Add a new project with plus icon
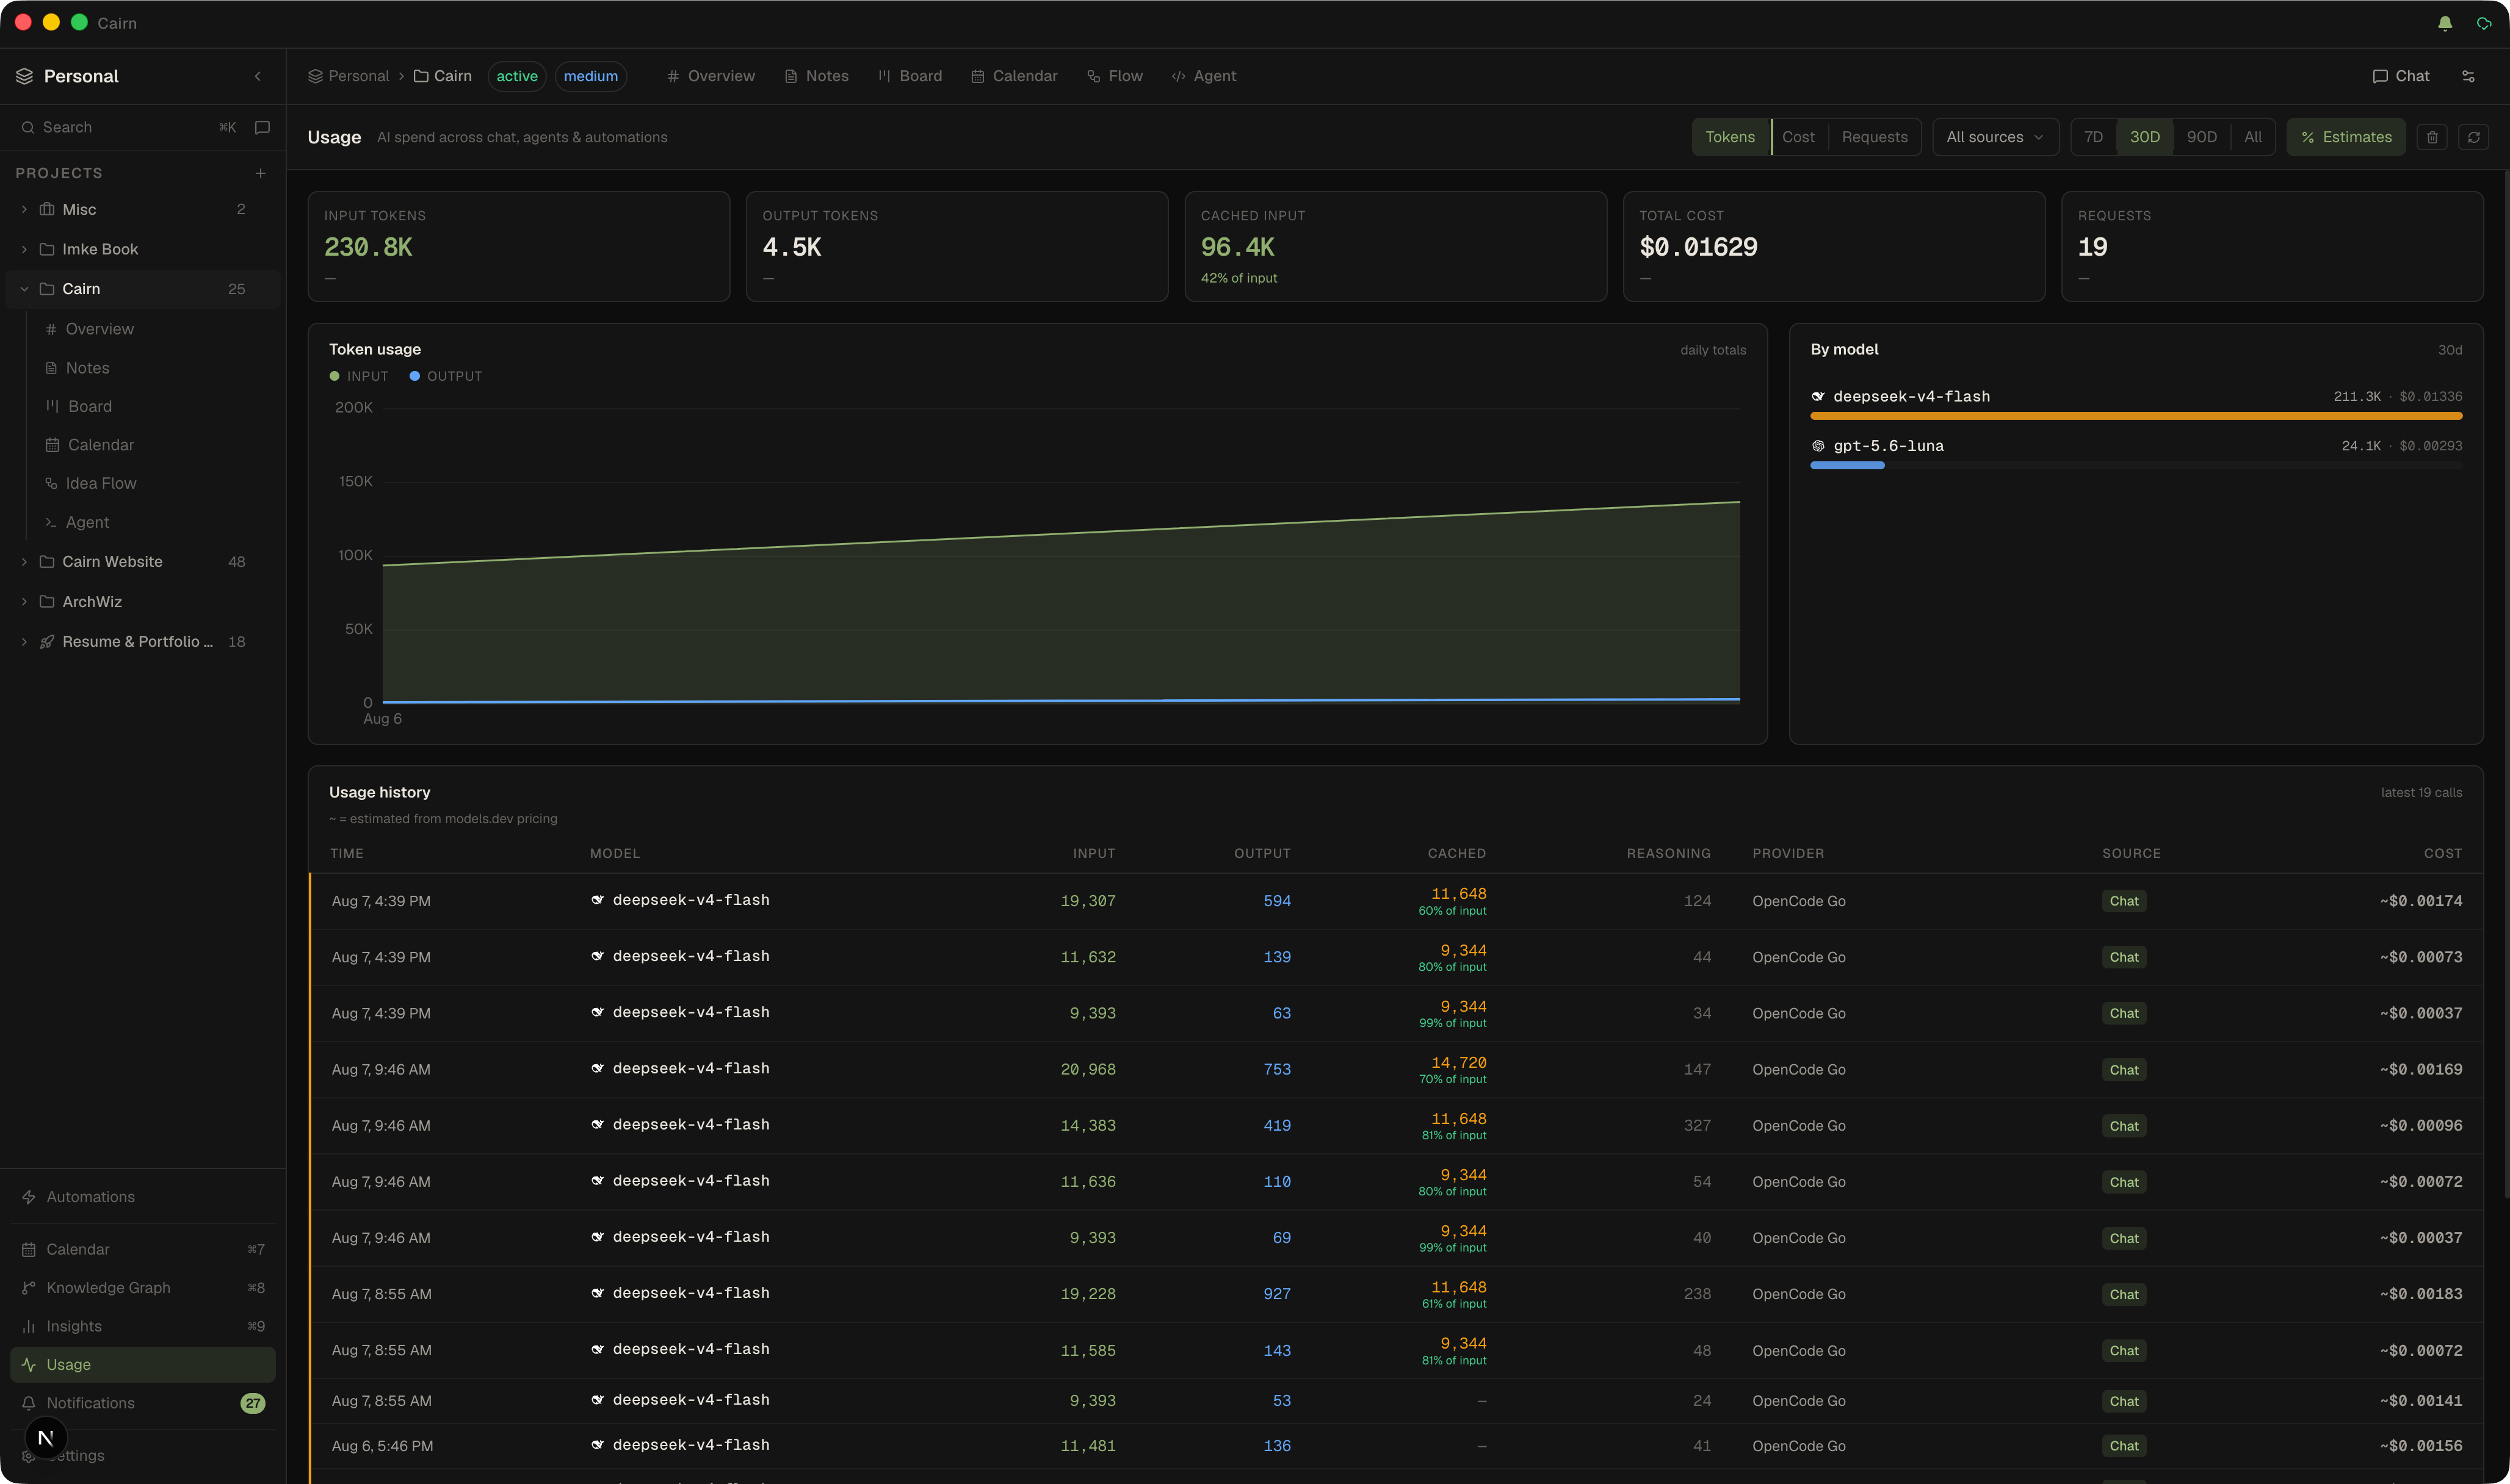This screenshot has width=2510, height=1484. tap(260, 173)
